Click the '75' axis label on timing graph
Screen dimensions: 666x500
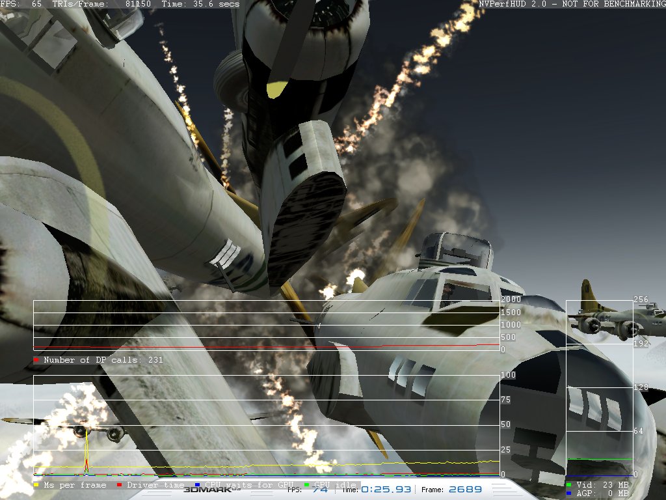click(506, 400)
